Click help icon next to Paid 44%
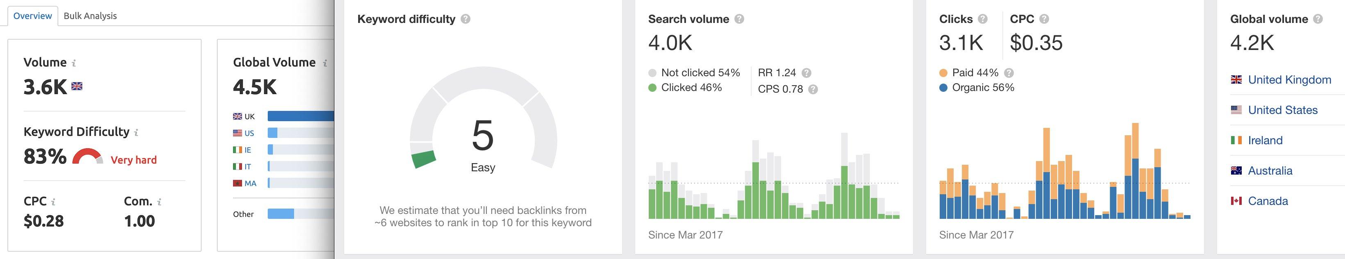Image resolution: width=1345 pixels, height=259 pixels. [x=1009, y=73]
